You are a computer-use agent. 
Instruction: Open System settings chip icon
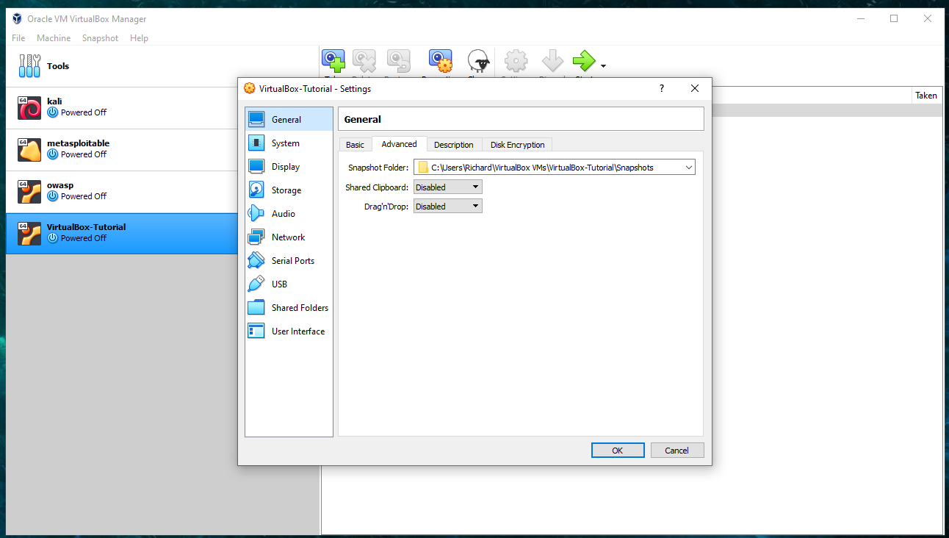(x=256, y=143)
